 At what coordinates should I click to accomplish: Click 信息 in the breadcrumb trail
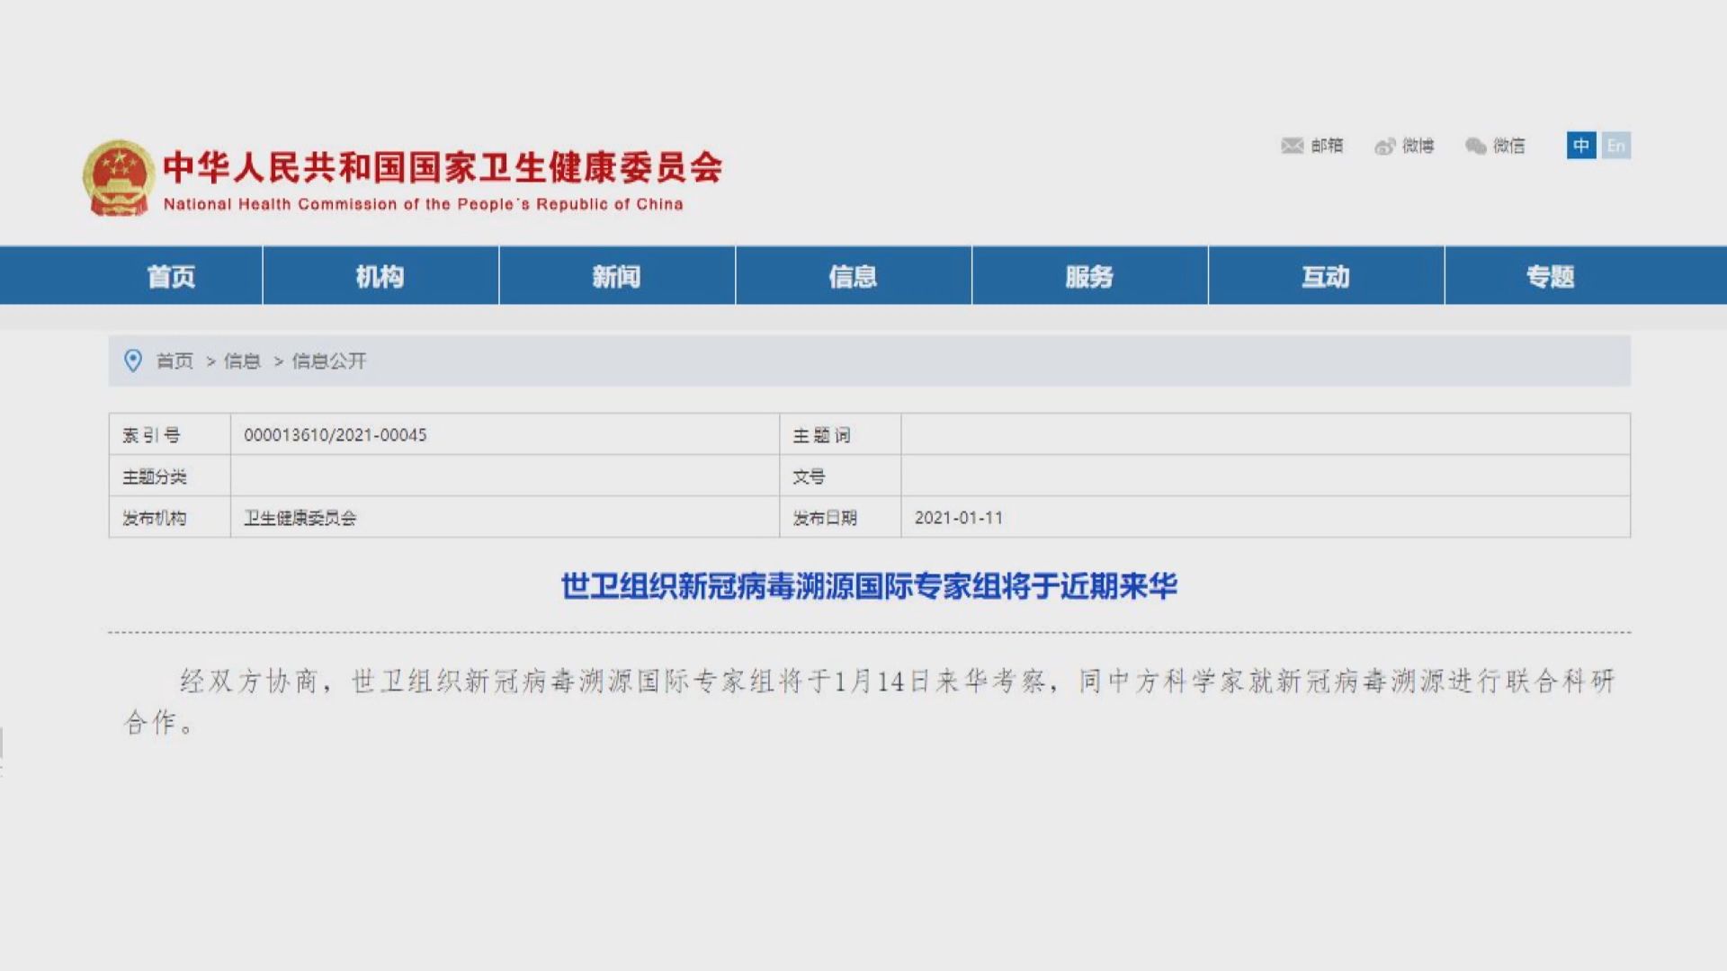(241, 362)
